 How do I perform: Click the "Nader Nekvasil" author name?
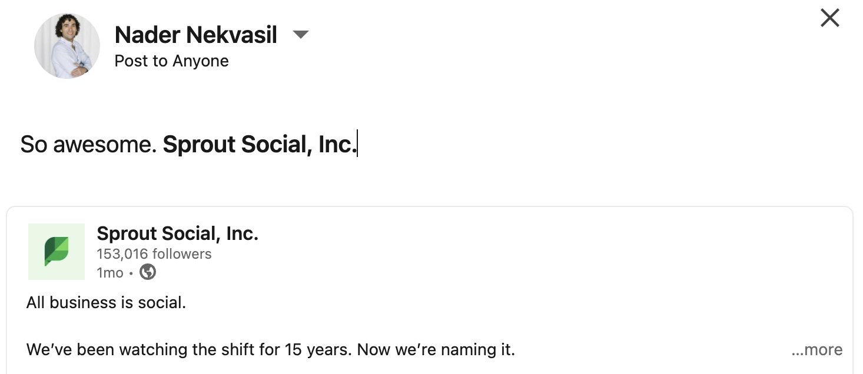pos(196,35)
